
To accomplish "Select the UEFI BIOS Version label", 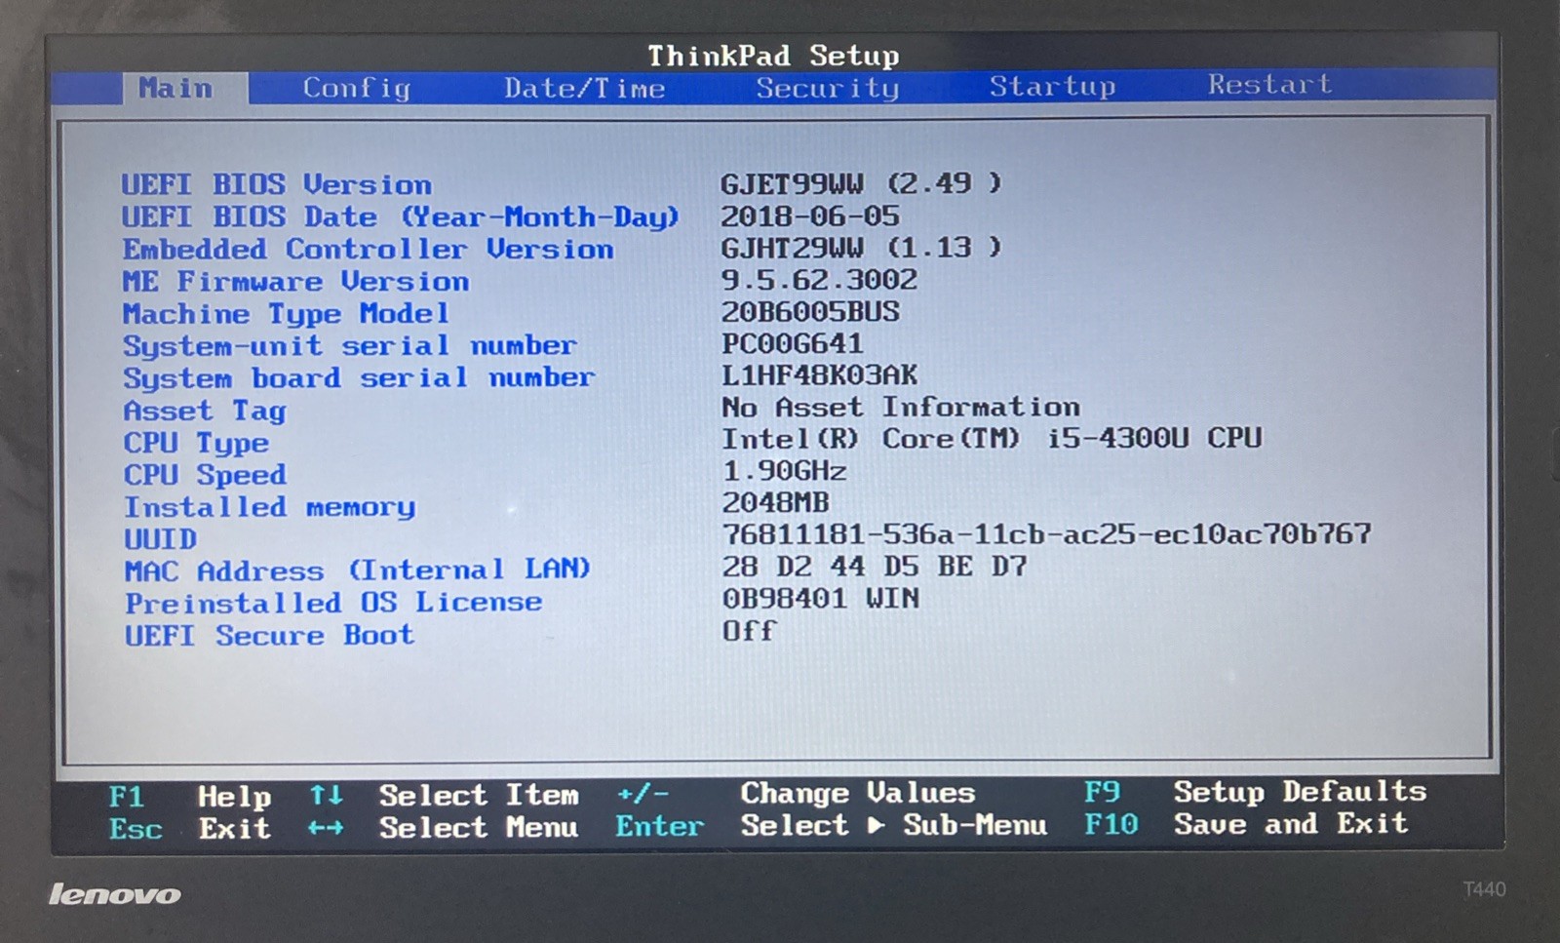I will [277, 184].
